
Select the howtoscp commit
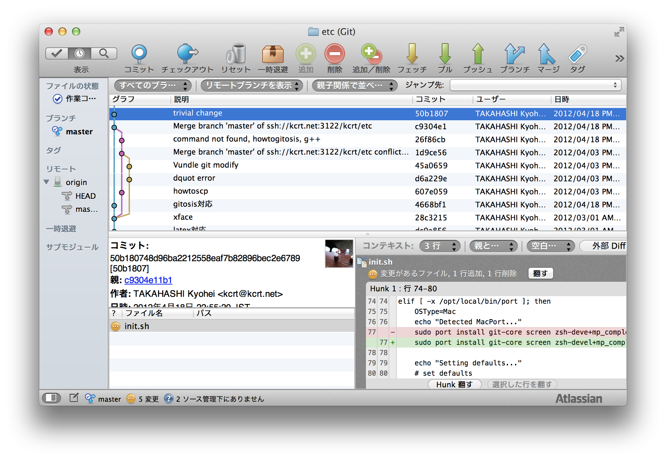[368, 192]
